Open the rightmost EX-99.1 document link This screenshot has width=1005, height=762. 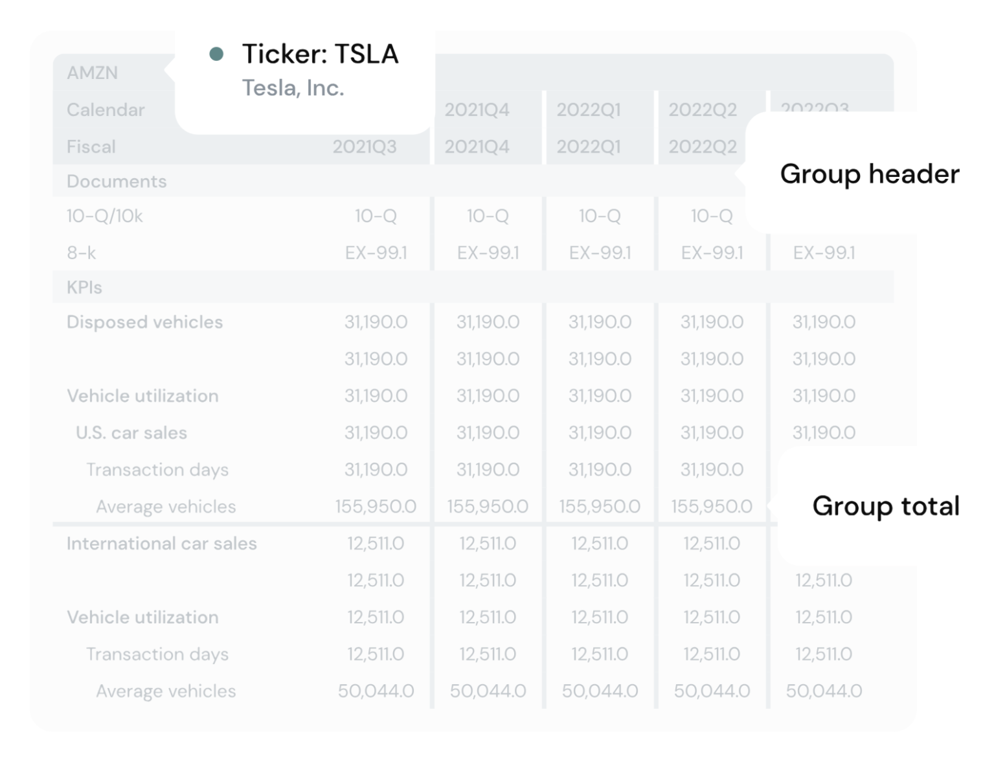[x=824, y=253]
